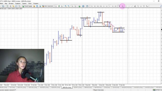
Task: Switch to M15 timeframe
Action: 98,6
